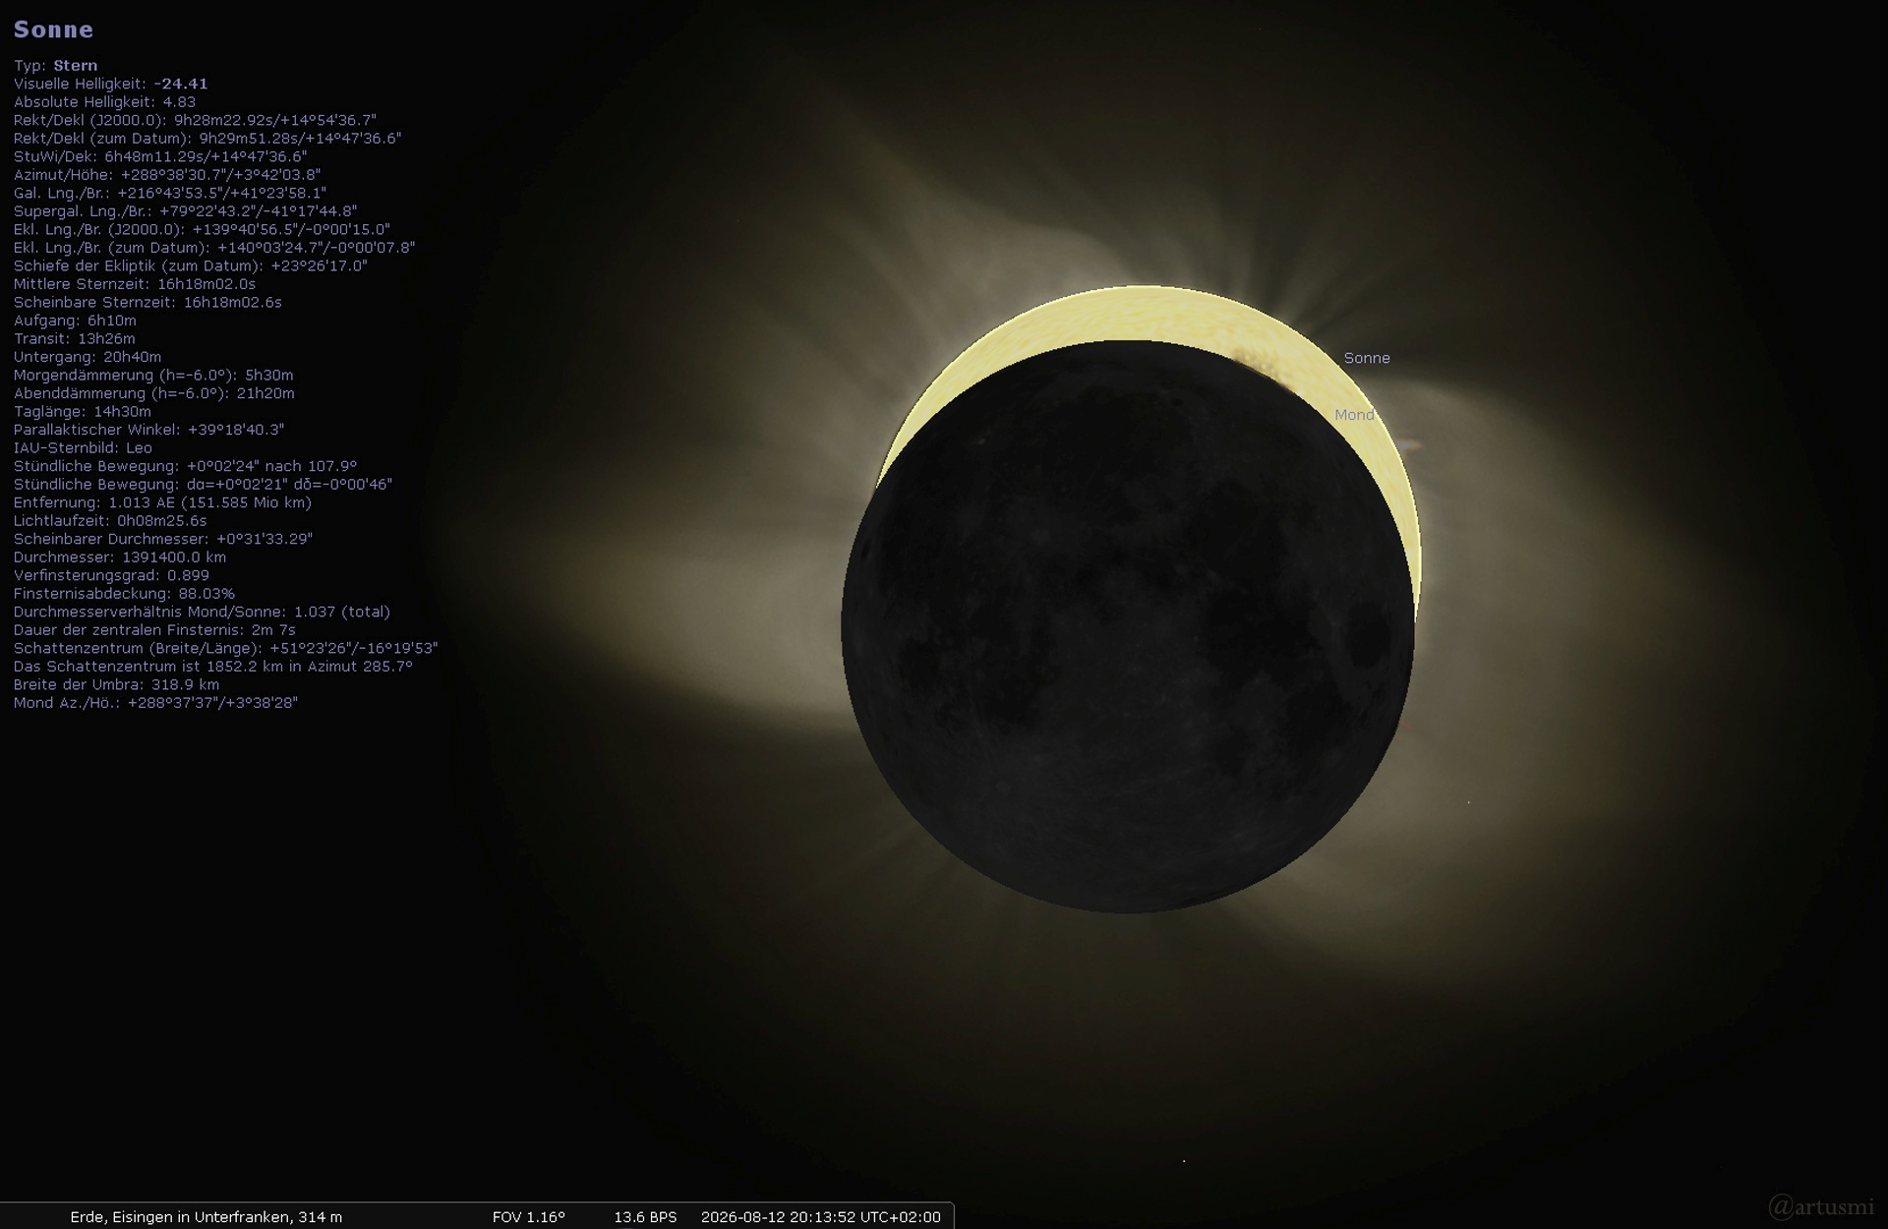Click Stündliche Bewegung nach 107.9° line

tap(185, 466)
